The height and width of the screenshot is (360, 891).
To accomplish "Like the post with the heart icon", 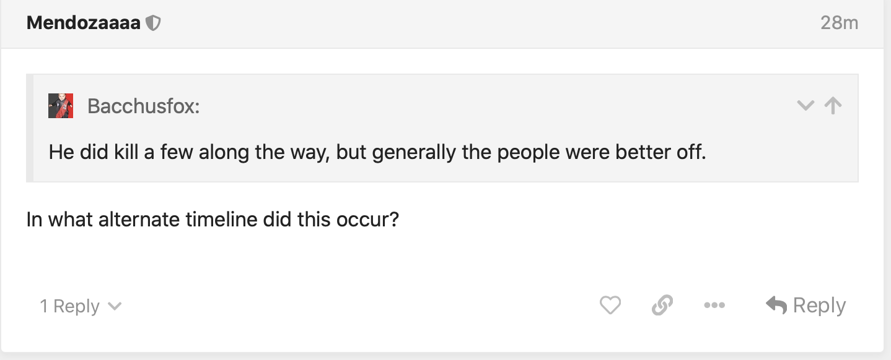I will point(610,305).
